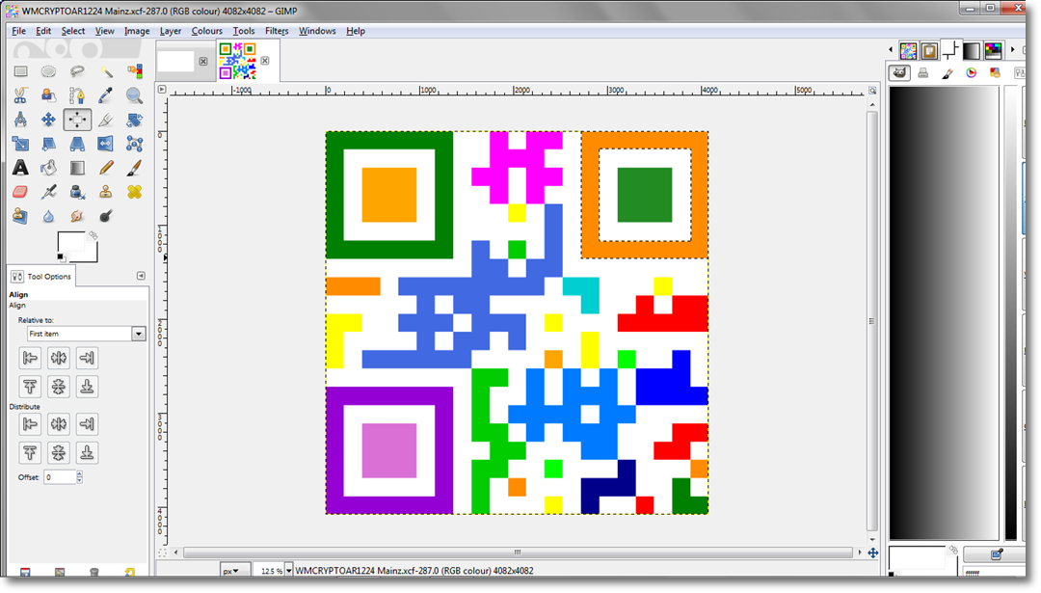Screen dimensions: 1041x593
Task: Switch colour selector to GIMP mode
Action: pyautogui.click(x=899, y=73)
